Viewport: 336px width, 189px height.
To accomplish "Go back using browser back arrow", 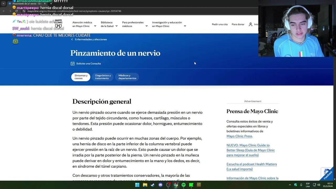I will (4, 11).
